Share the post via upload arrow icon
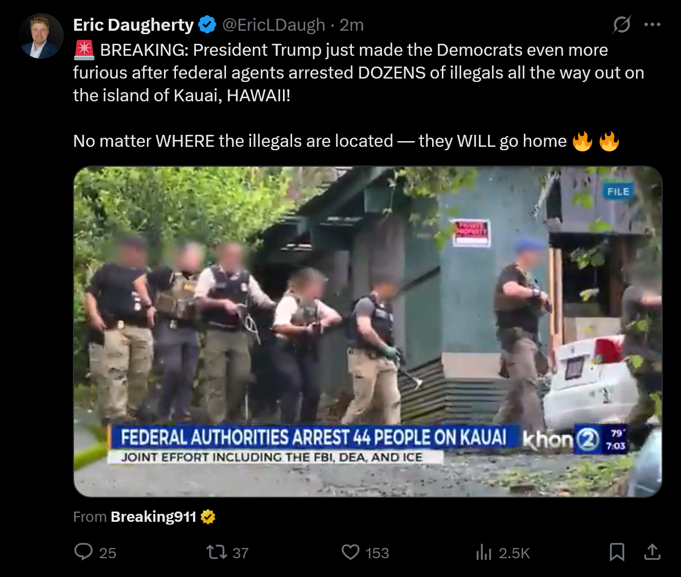 (652, 553)
